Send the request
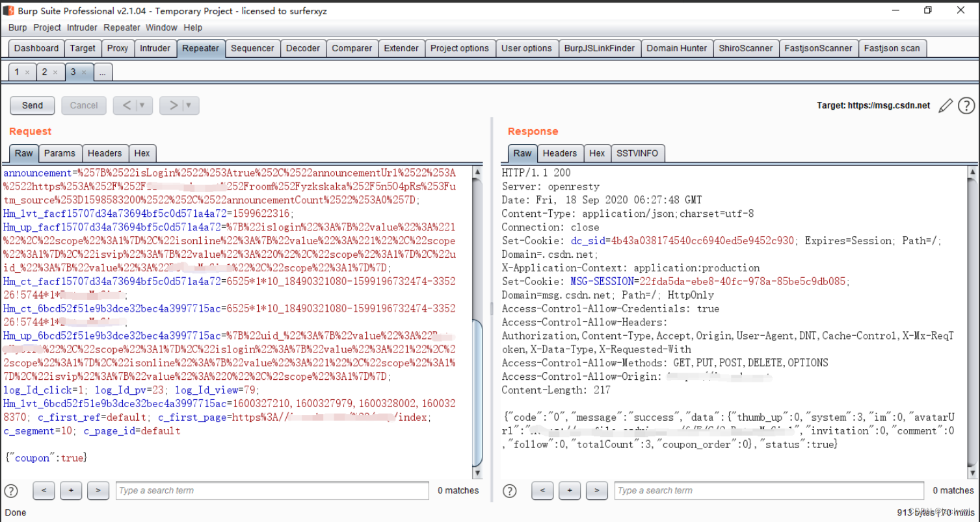980x522 pixels. (x=33, y=105)
